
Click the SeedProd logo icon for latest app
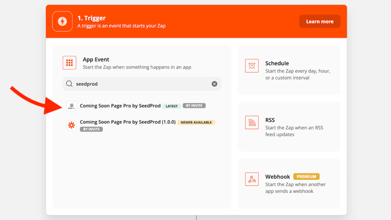click(71, 106)
